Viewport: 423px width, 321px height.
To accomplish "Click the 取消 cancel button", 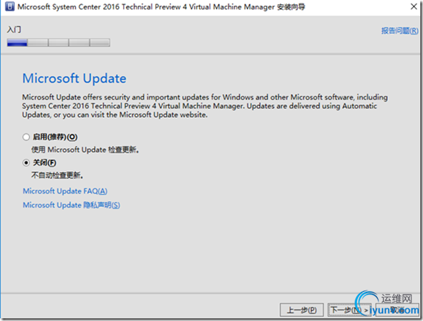I will [x=397, y=310].
